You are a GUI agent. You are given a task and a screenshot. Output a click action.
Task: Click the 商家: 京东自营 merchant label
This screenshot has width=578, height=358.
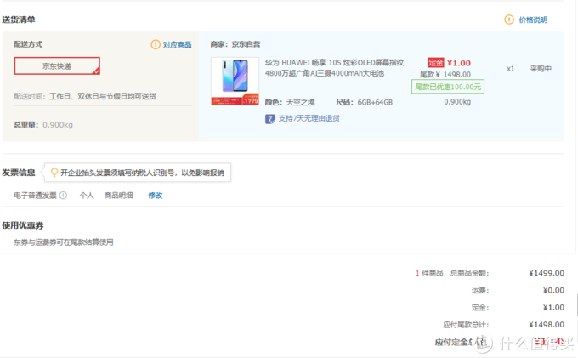click(235, 44)
